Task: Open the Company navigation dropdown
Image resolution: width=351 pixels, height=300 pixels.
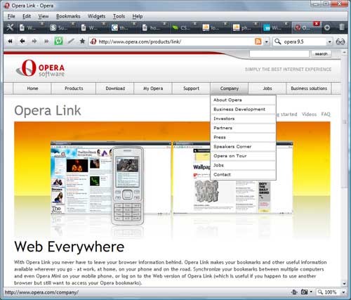Action: tap(230, 89)
